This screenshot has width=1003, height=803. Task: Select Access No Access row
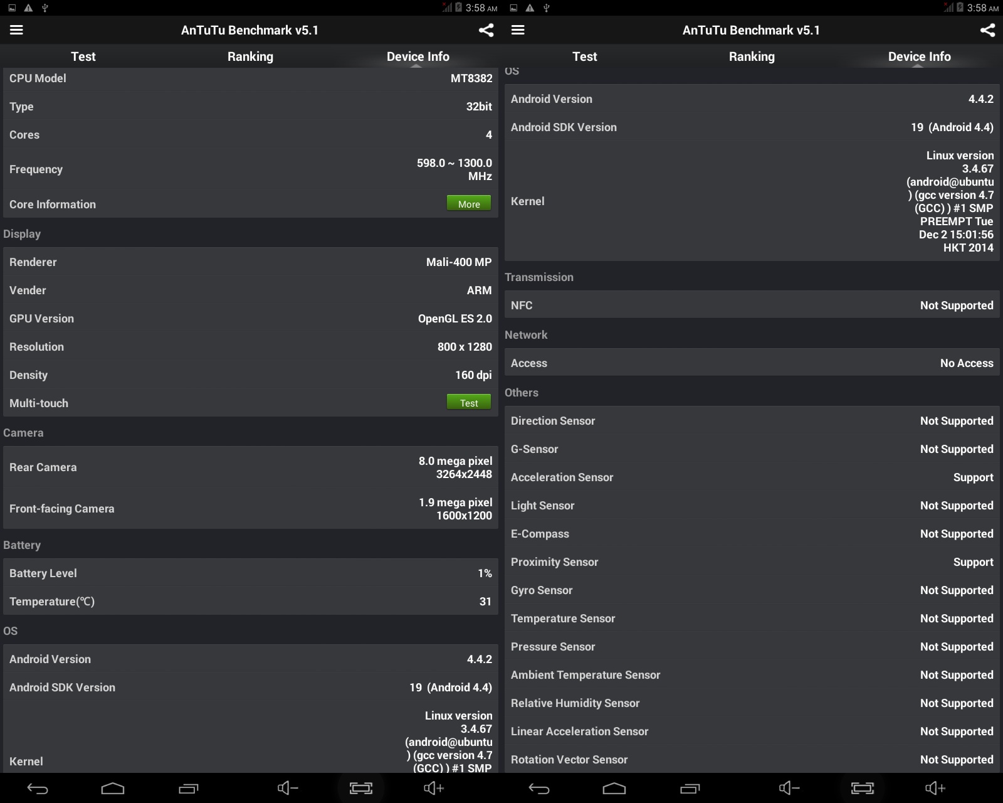(752, 363)
